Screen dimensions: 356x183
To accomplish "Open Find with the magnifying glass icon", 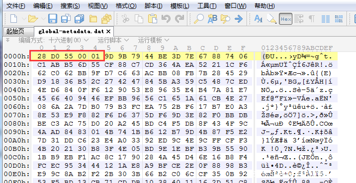I will 199,19.
